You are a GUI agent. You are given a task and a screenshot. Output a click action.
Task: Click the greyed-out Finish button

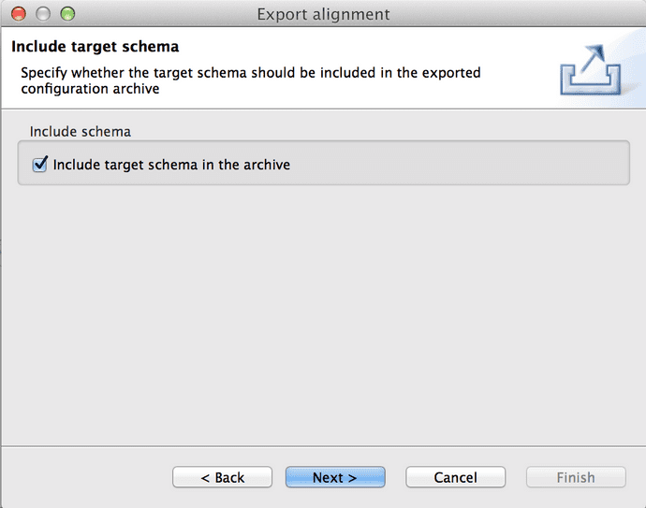(576, 477)
